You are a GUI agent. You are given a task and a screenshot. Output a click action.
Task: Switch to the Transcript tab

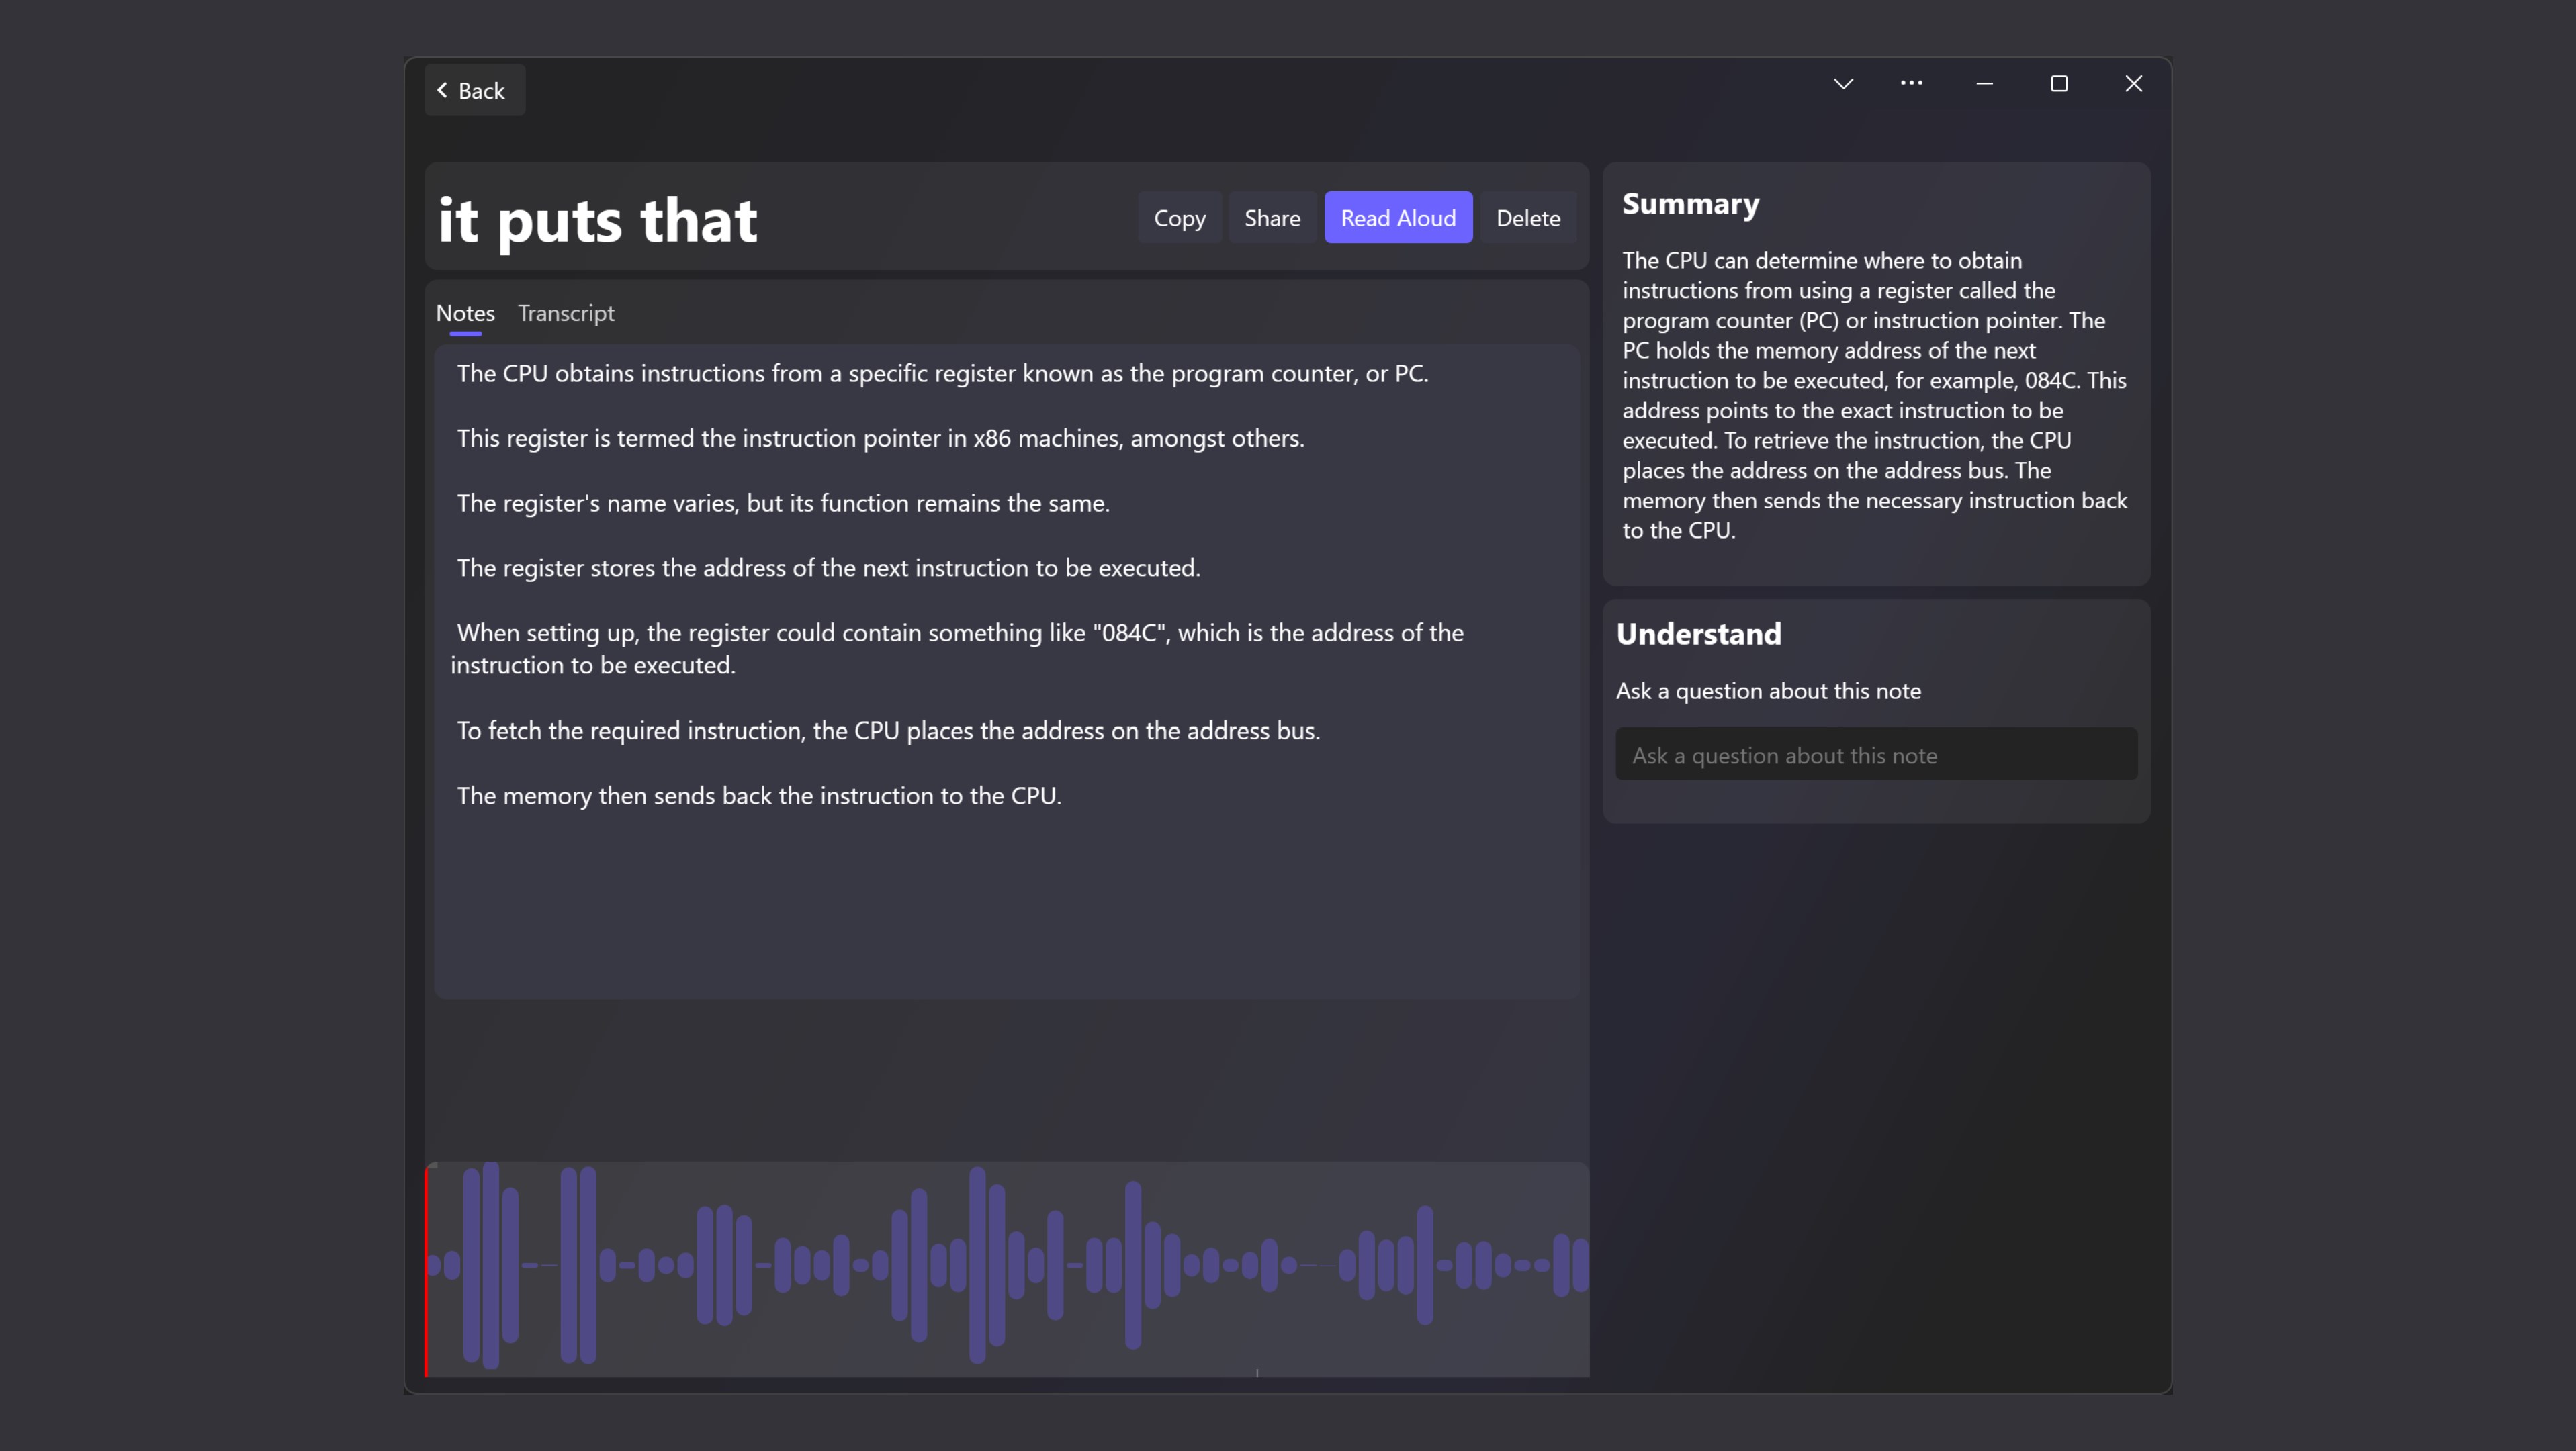565,314
